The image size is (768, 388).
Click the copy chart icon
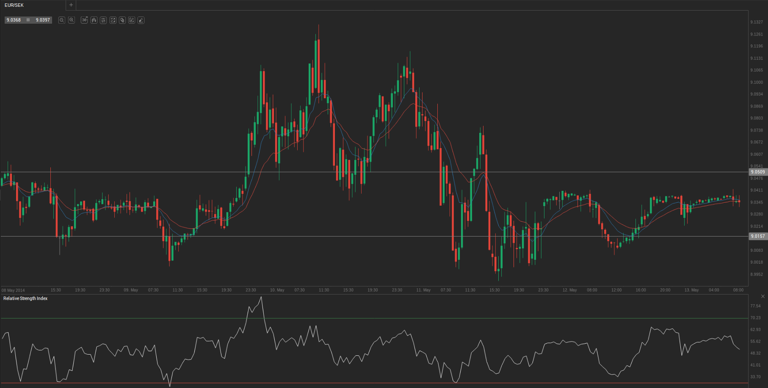[122, 20]
